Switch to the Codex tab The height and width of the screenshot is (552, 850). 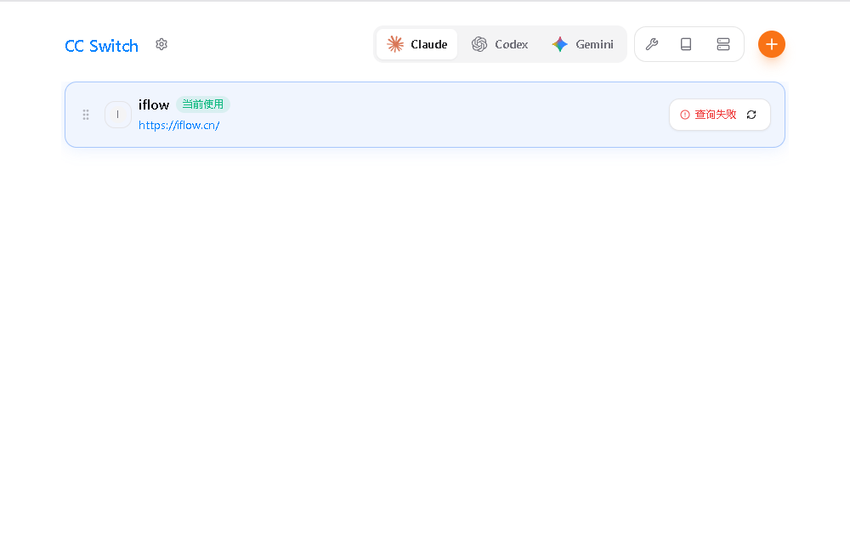click(x=500, y=44)
